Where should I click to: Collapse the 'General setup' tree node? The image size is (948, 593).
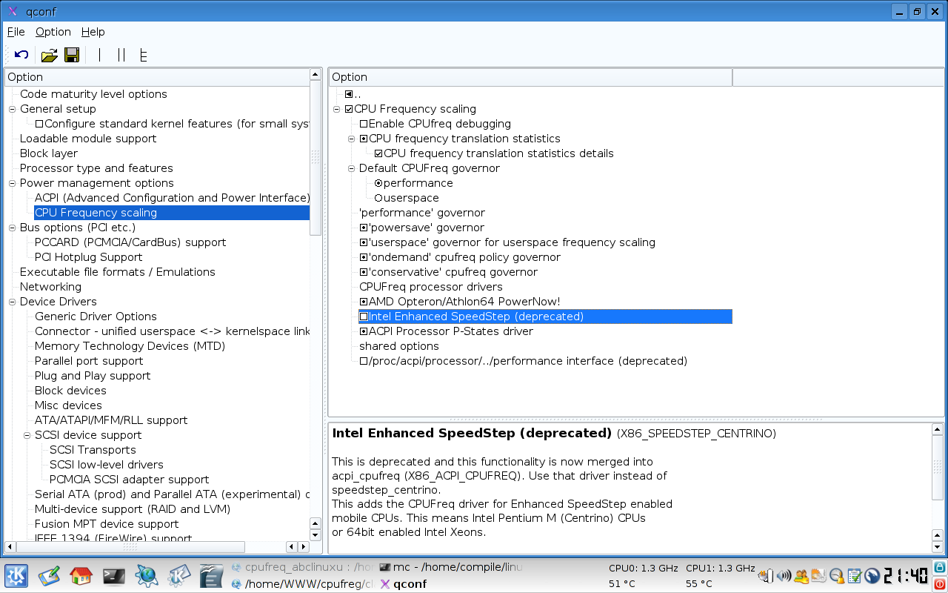12,109
